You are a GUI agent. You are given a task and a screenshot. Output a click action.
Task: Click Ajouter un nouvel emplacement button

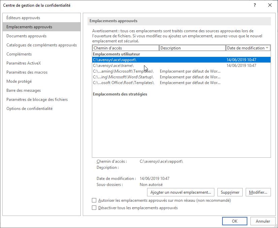(x=181, y=192)
